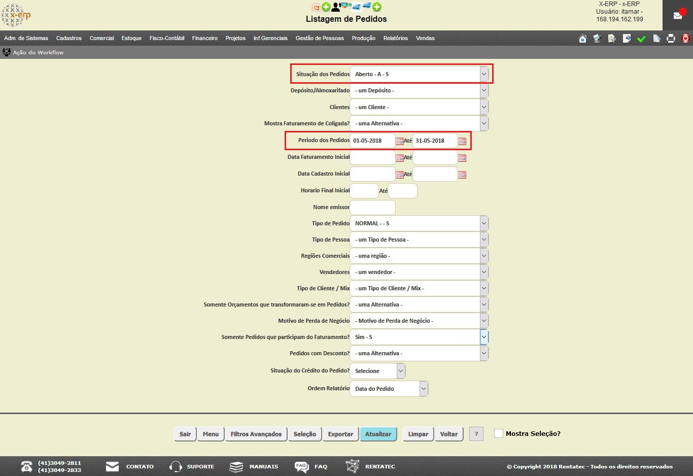Screen dimensions: 693x476
Task: Open the Depósito/Almoxarifado dropdown
Action: tap(419, 90)
